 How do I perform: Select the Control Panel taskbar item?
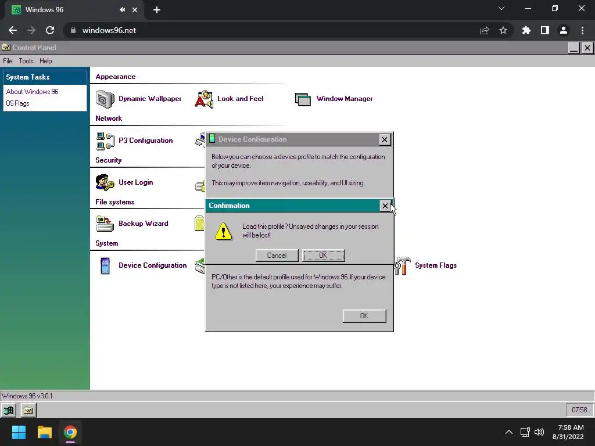coord(28,410)
